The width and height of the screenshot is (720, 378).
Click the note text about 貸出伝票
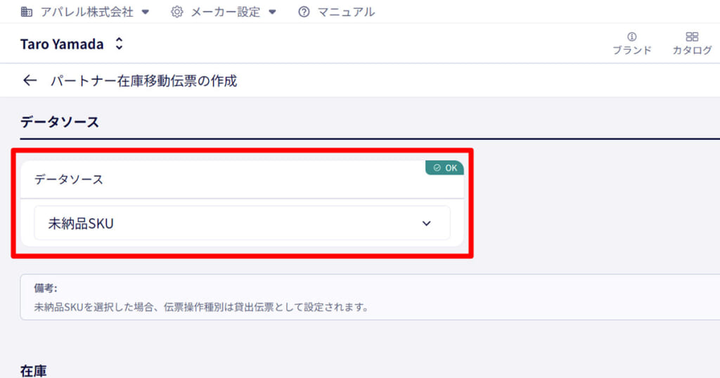tap(202, 307)
